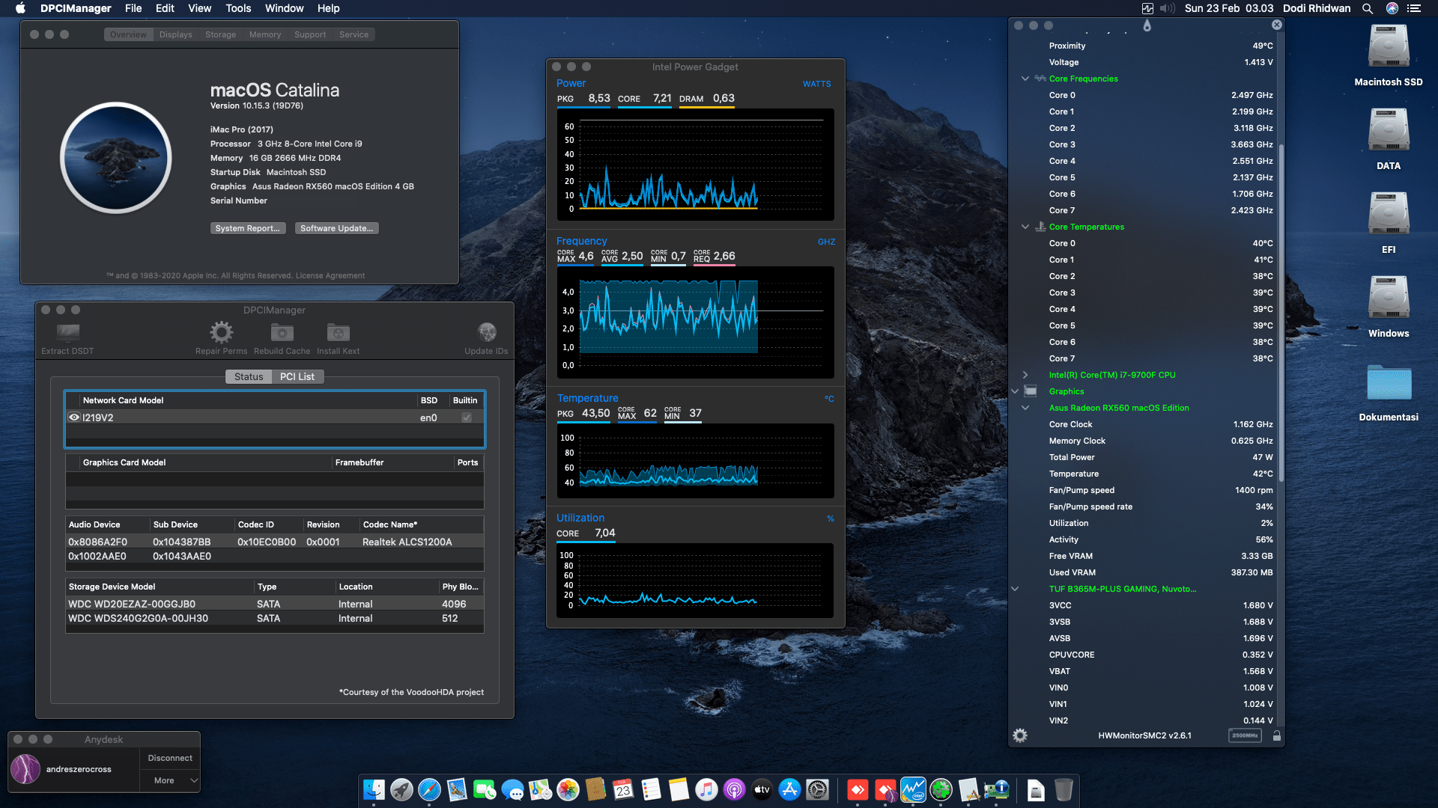Open Spotlight search in menu bar

[1368, 8]
